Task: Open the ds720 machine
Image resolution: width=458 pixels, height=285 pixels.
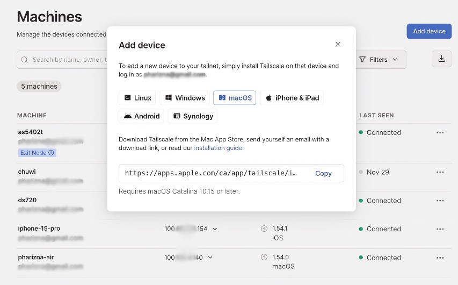Action: pyautogui.click(x=27, y=200)
